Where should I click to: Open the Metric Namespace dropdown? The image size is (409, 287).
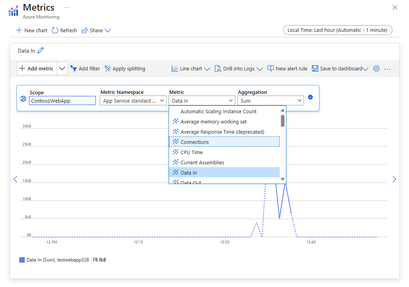133,101
